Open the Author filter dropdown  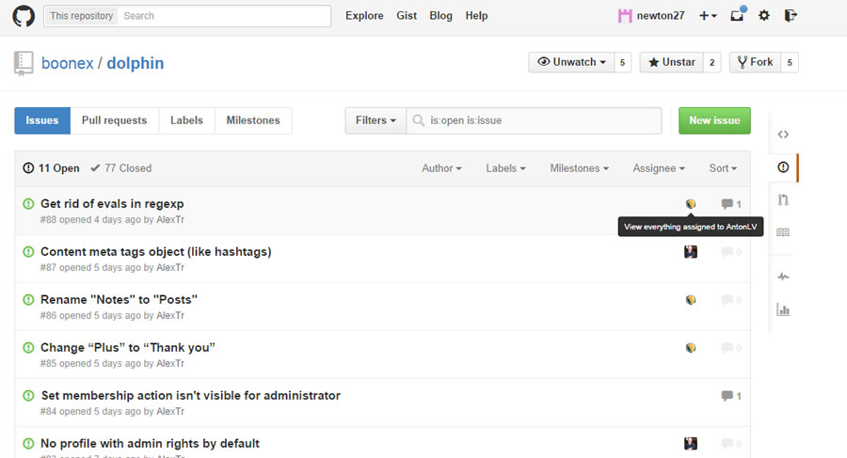point(441,168)
